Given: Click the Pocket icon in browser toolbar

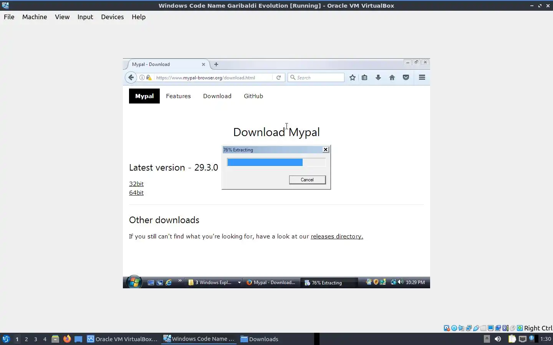Looking at the screenshot, I should coord(406,77).
